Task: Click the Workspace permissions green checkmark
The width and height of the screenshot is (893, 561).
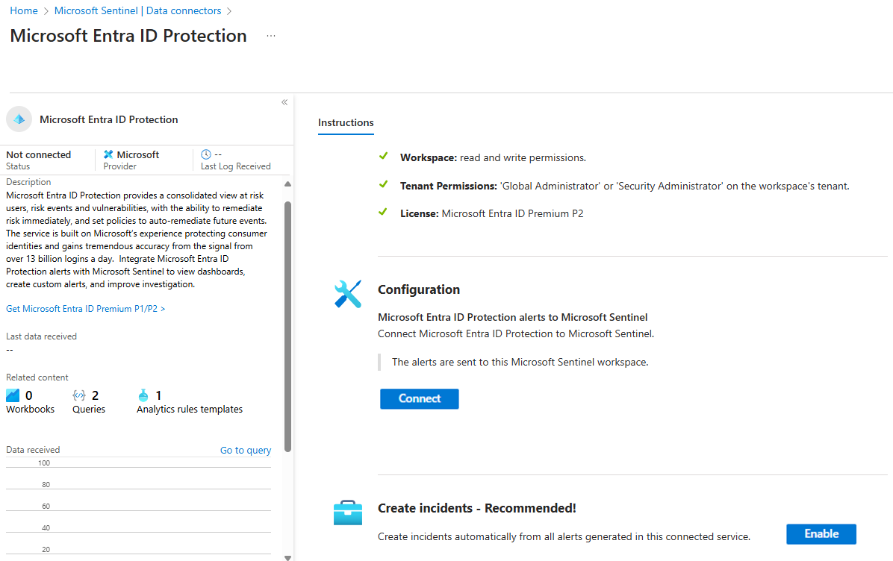Action: click(383, 157)
